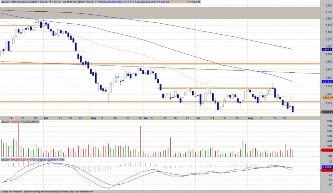The height and width of the screenshot is (193, 333).
Task: Click the -7.90895 MACD value tag
Action: coord(326,167)
